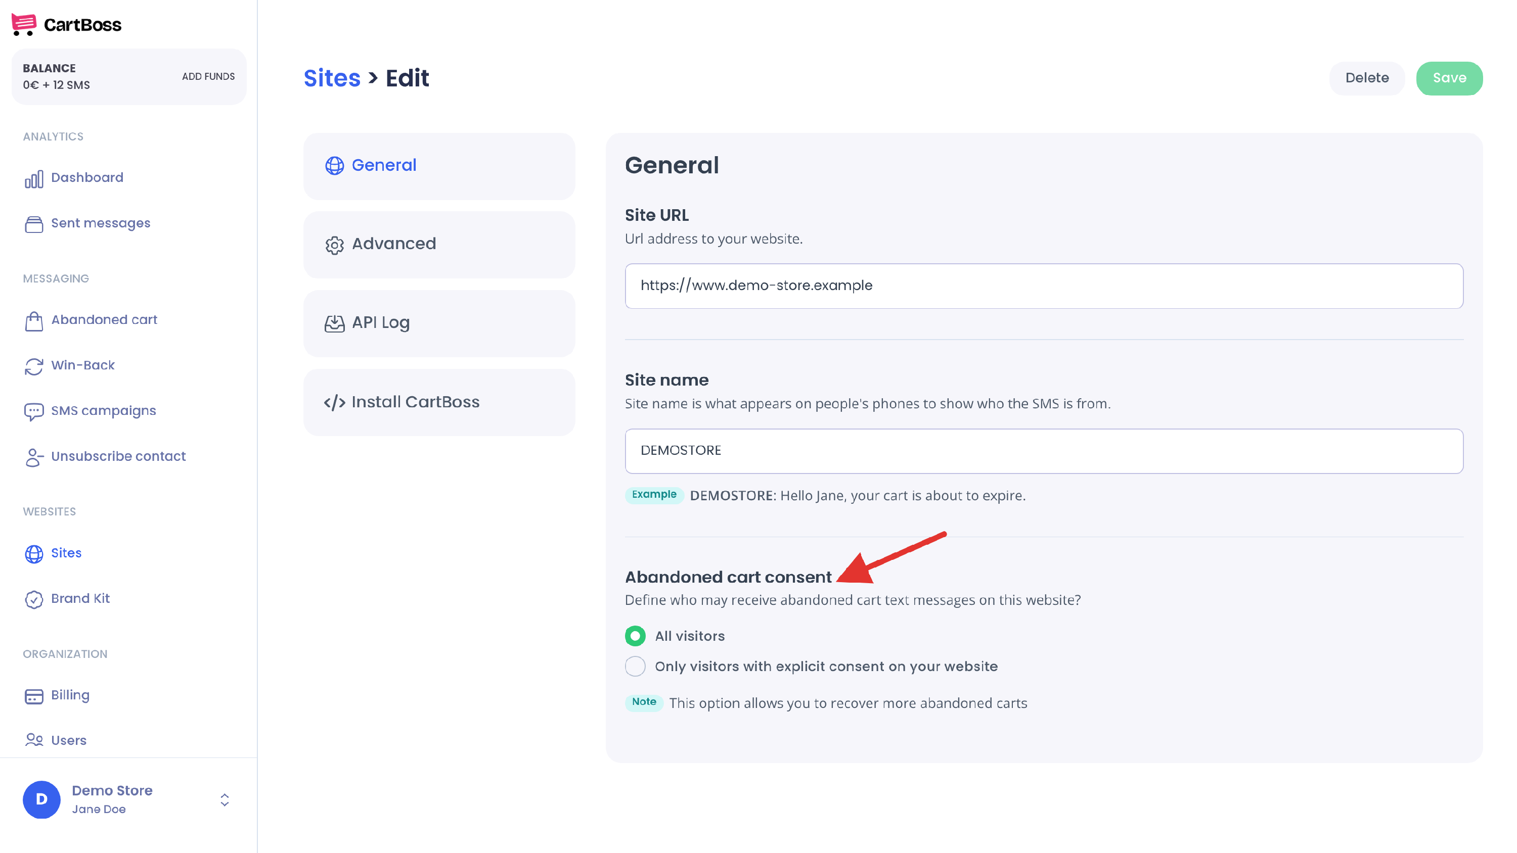Click the Win-Back sidebar label
The width and height of the screenshot is (1517, 853).
(83, 365)
